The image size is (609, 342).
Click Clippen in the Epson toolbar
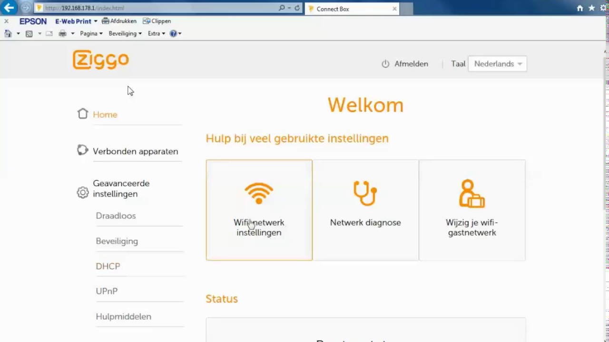pyautogui.click(x=157, y=21)
